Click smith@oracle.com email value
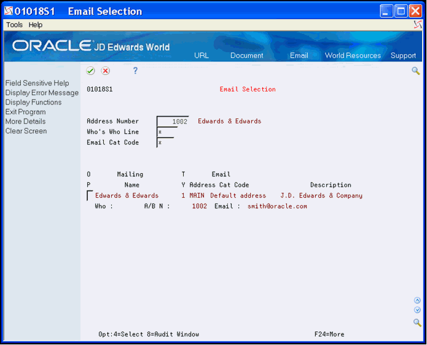Screen dimensions: 427x345 [277, 206]
